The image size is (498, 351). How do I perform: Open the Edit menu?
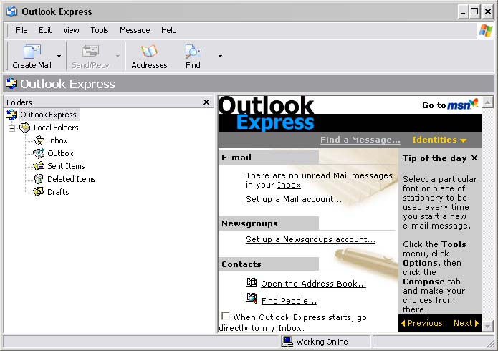(45, 30)
